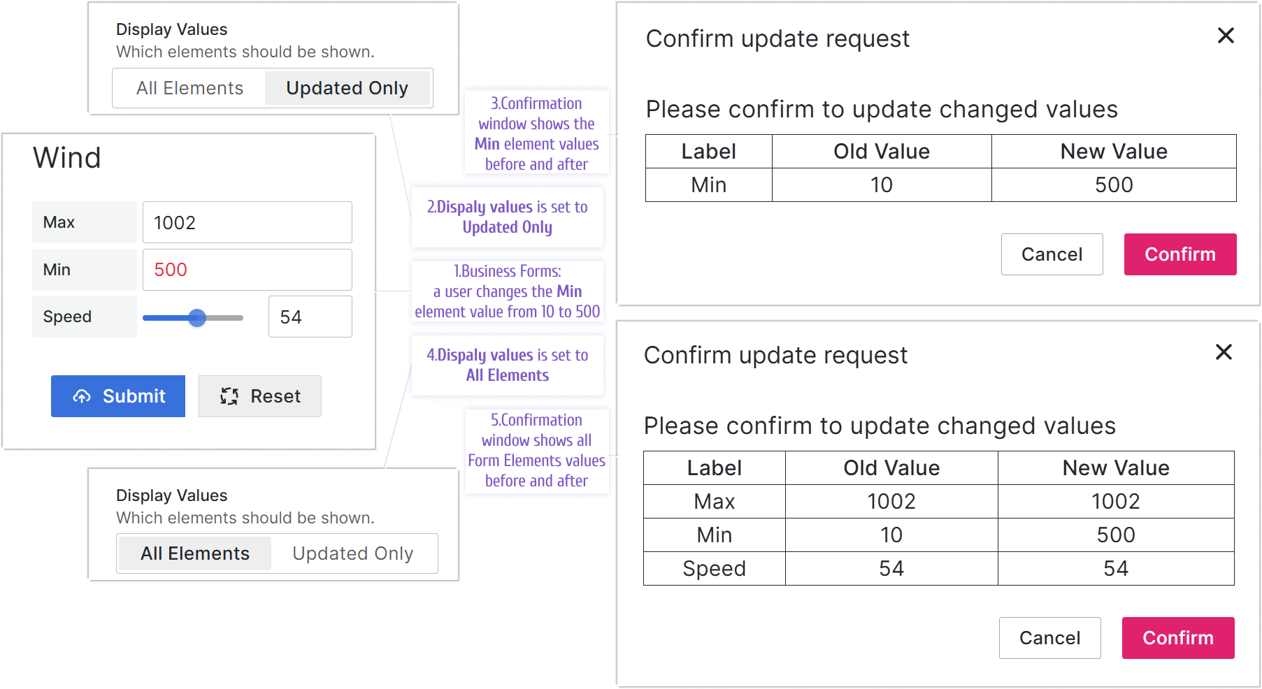Close the upper Confirm update request dialog

click(1226, 36)
